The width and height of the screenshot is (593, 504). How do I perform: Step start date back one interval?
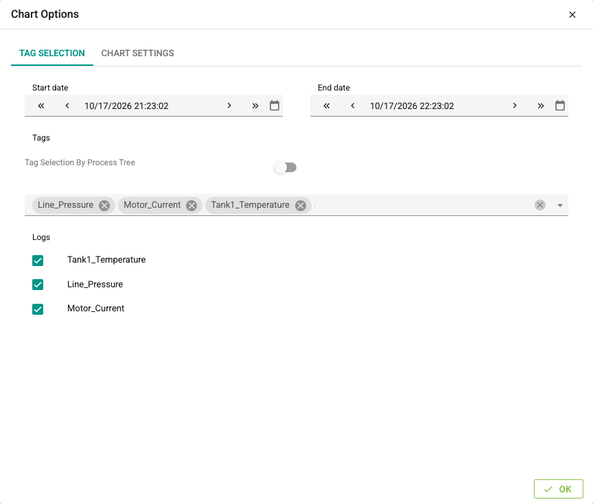tap(67, 106)
